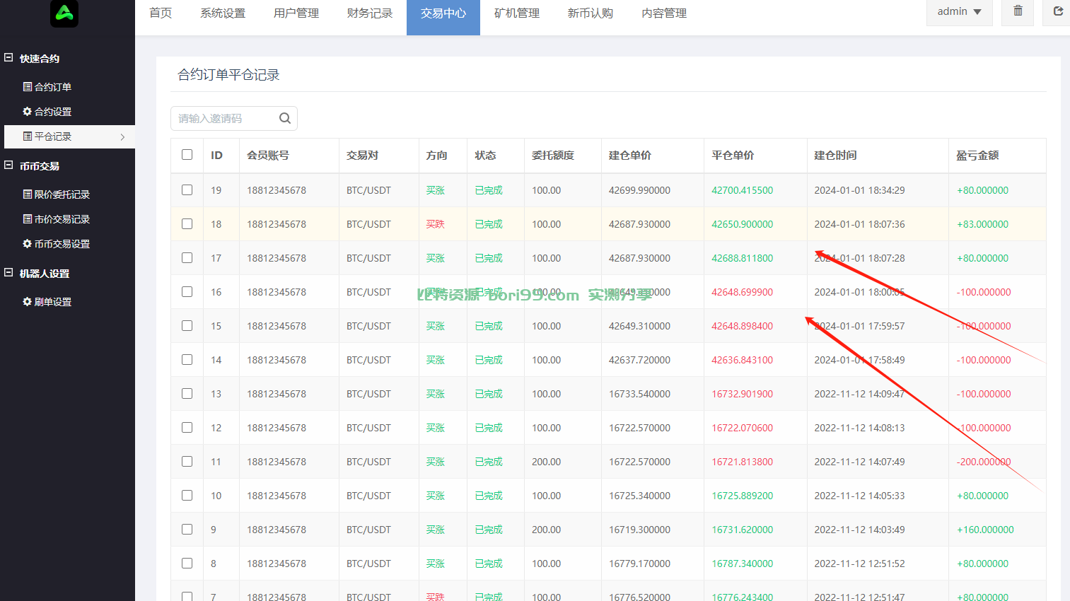Click the 合约订单平仓记录 page title
The width and height of the screenshot is (1070, 601).
point(228,75)
